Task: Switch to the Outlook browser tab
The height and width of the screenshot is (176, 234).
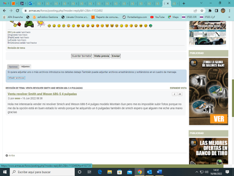Action: click(x=31, y=3)
